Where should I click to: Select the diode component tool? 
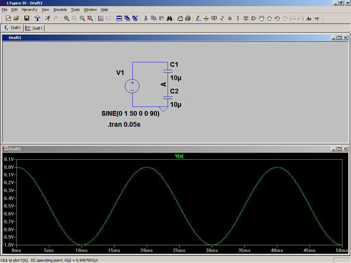pos(246,18)
